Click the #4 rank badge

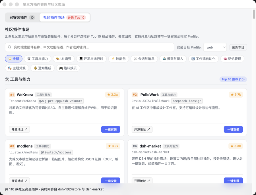135,146
